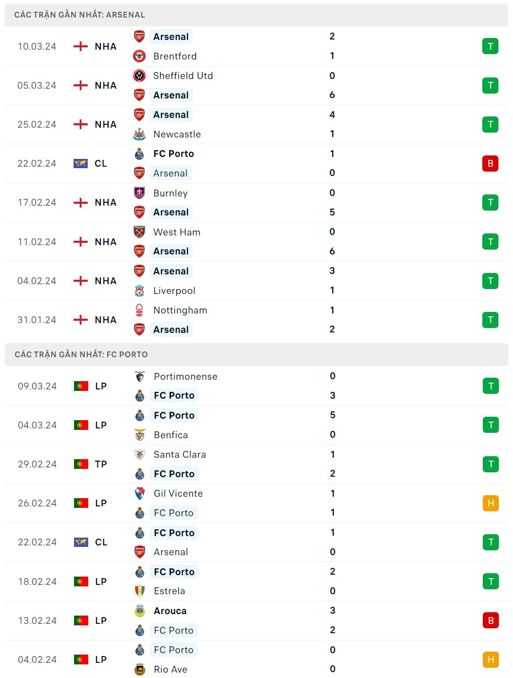
Task: Click the Rio Ave crest icon
Action: 140,669
